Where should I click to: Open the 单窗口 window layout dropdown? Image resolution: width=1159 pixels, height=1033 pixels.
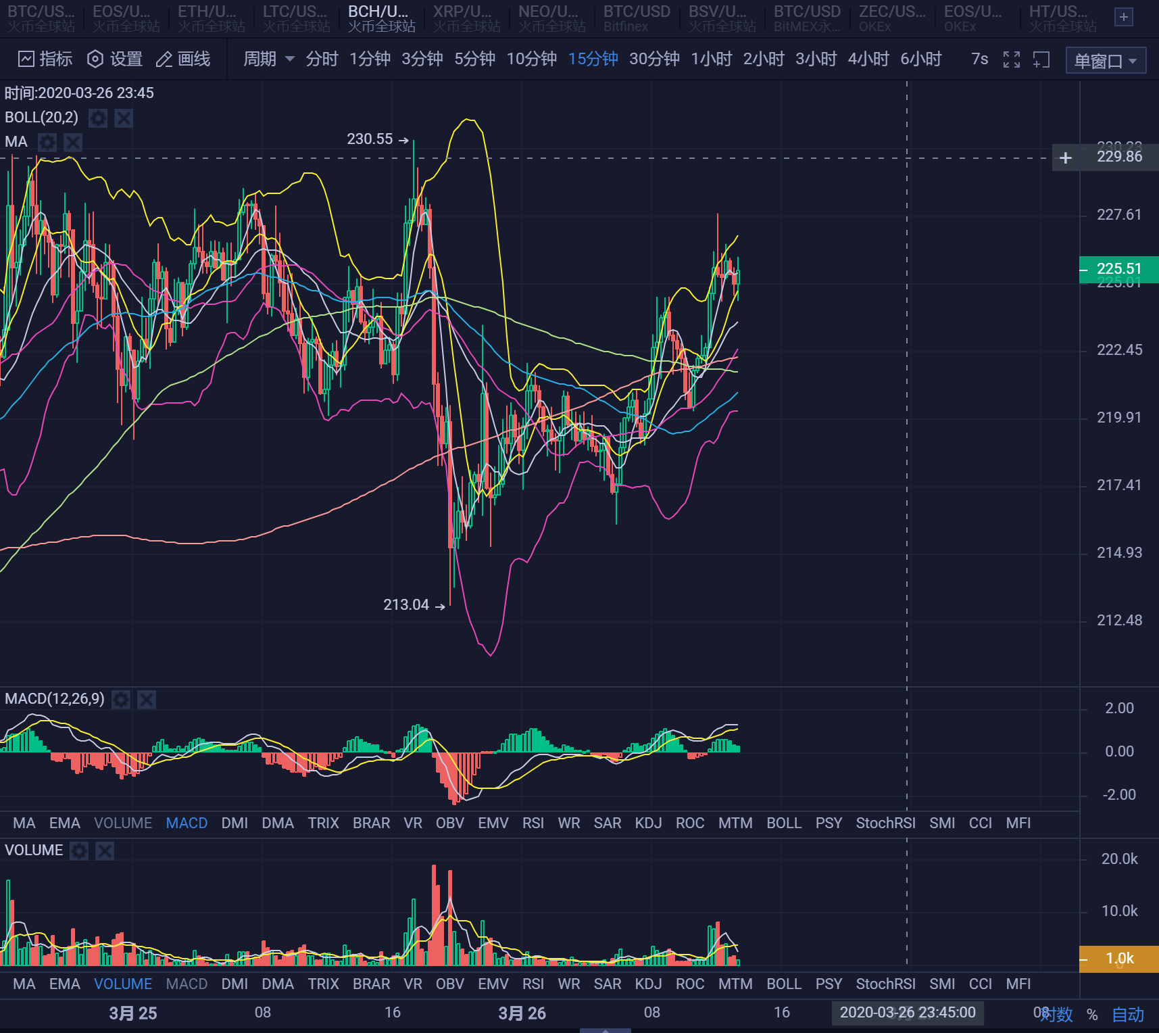[1105, 61]
